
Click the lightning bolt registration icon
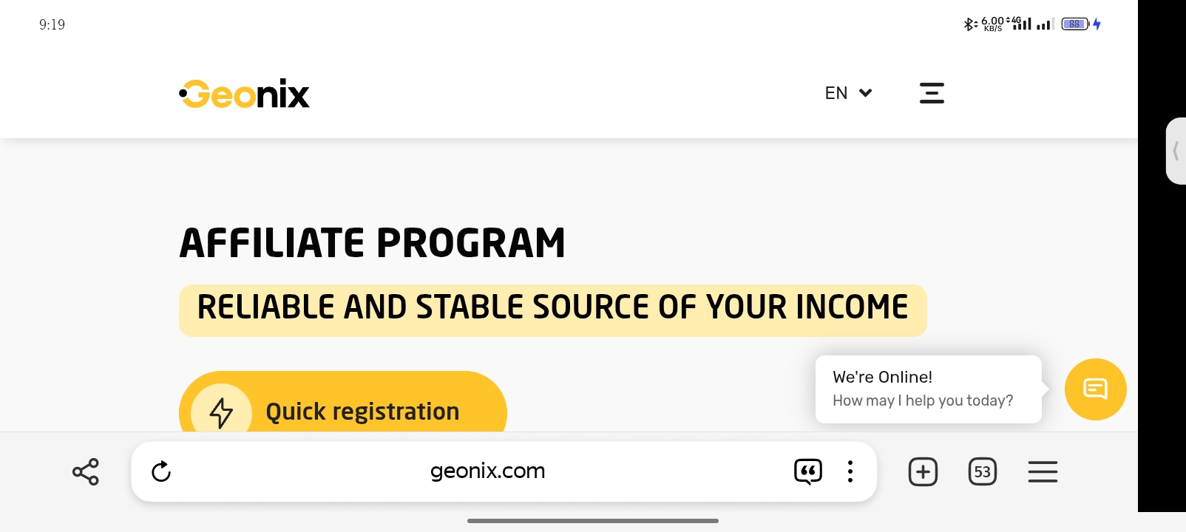coord(221,411)
